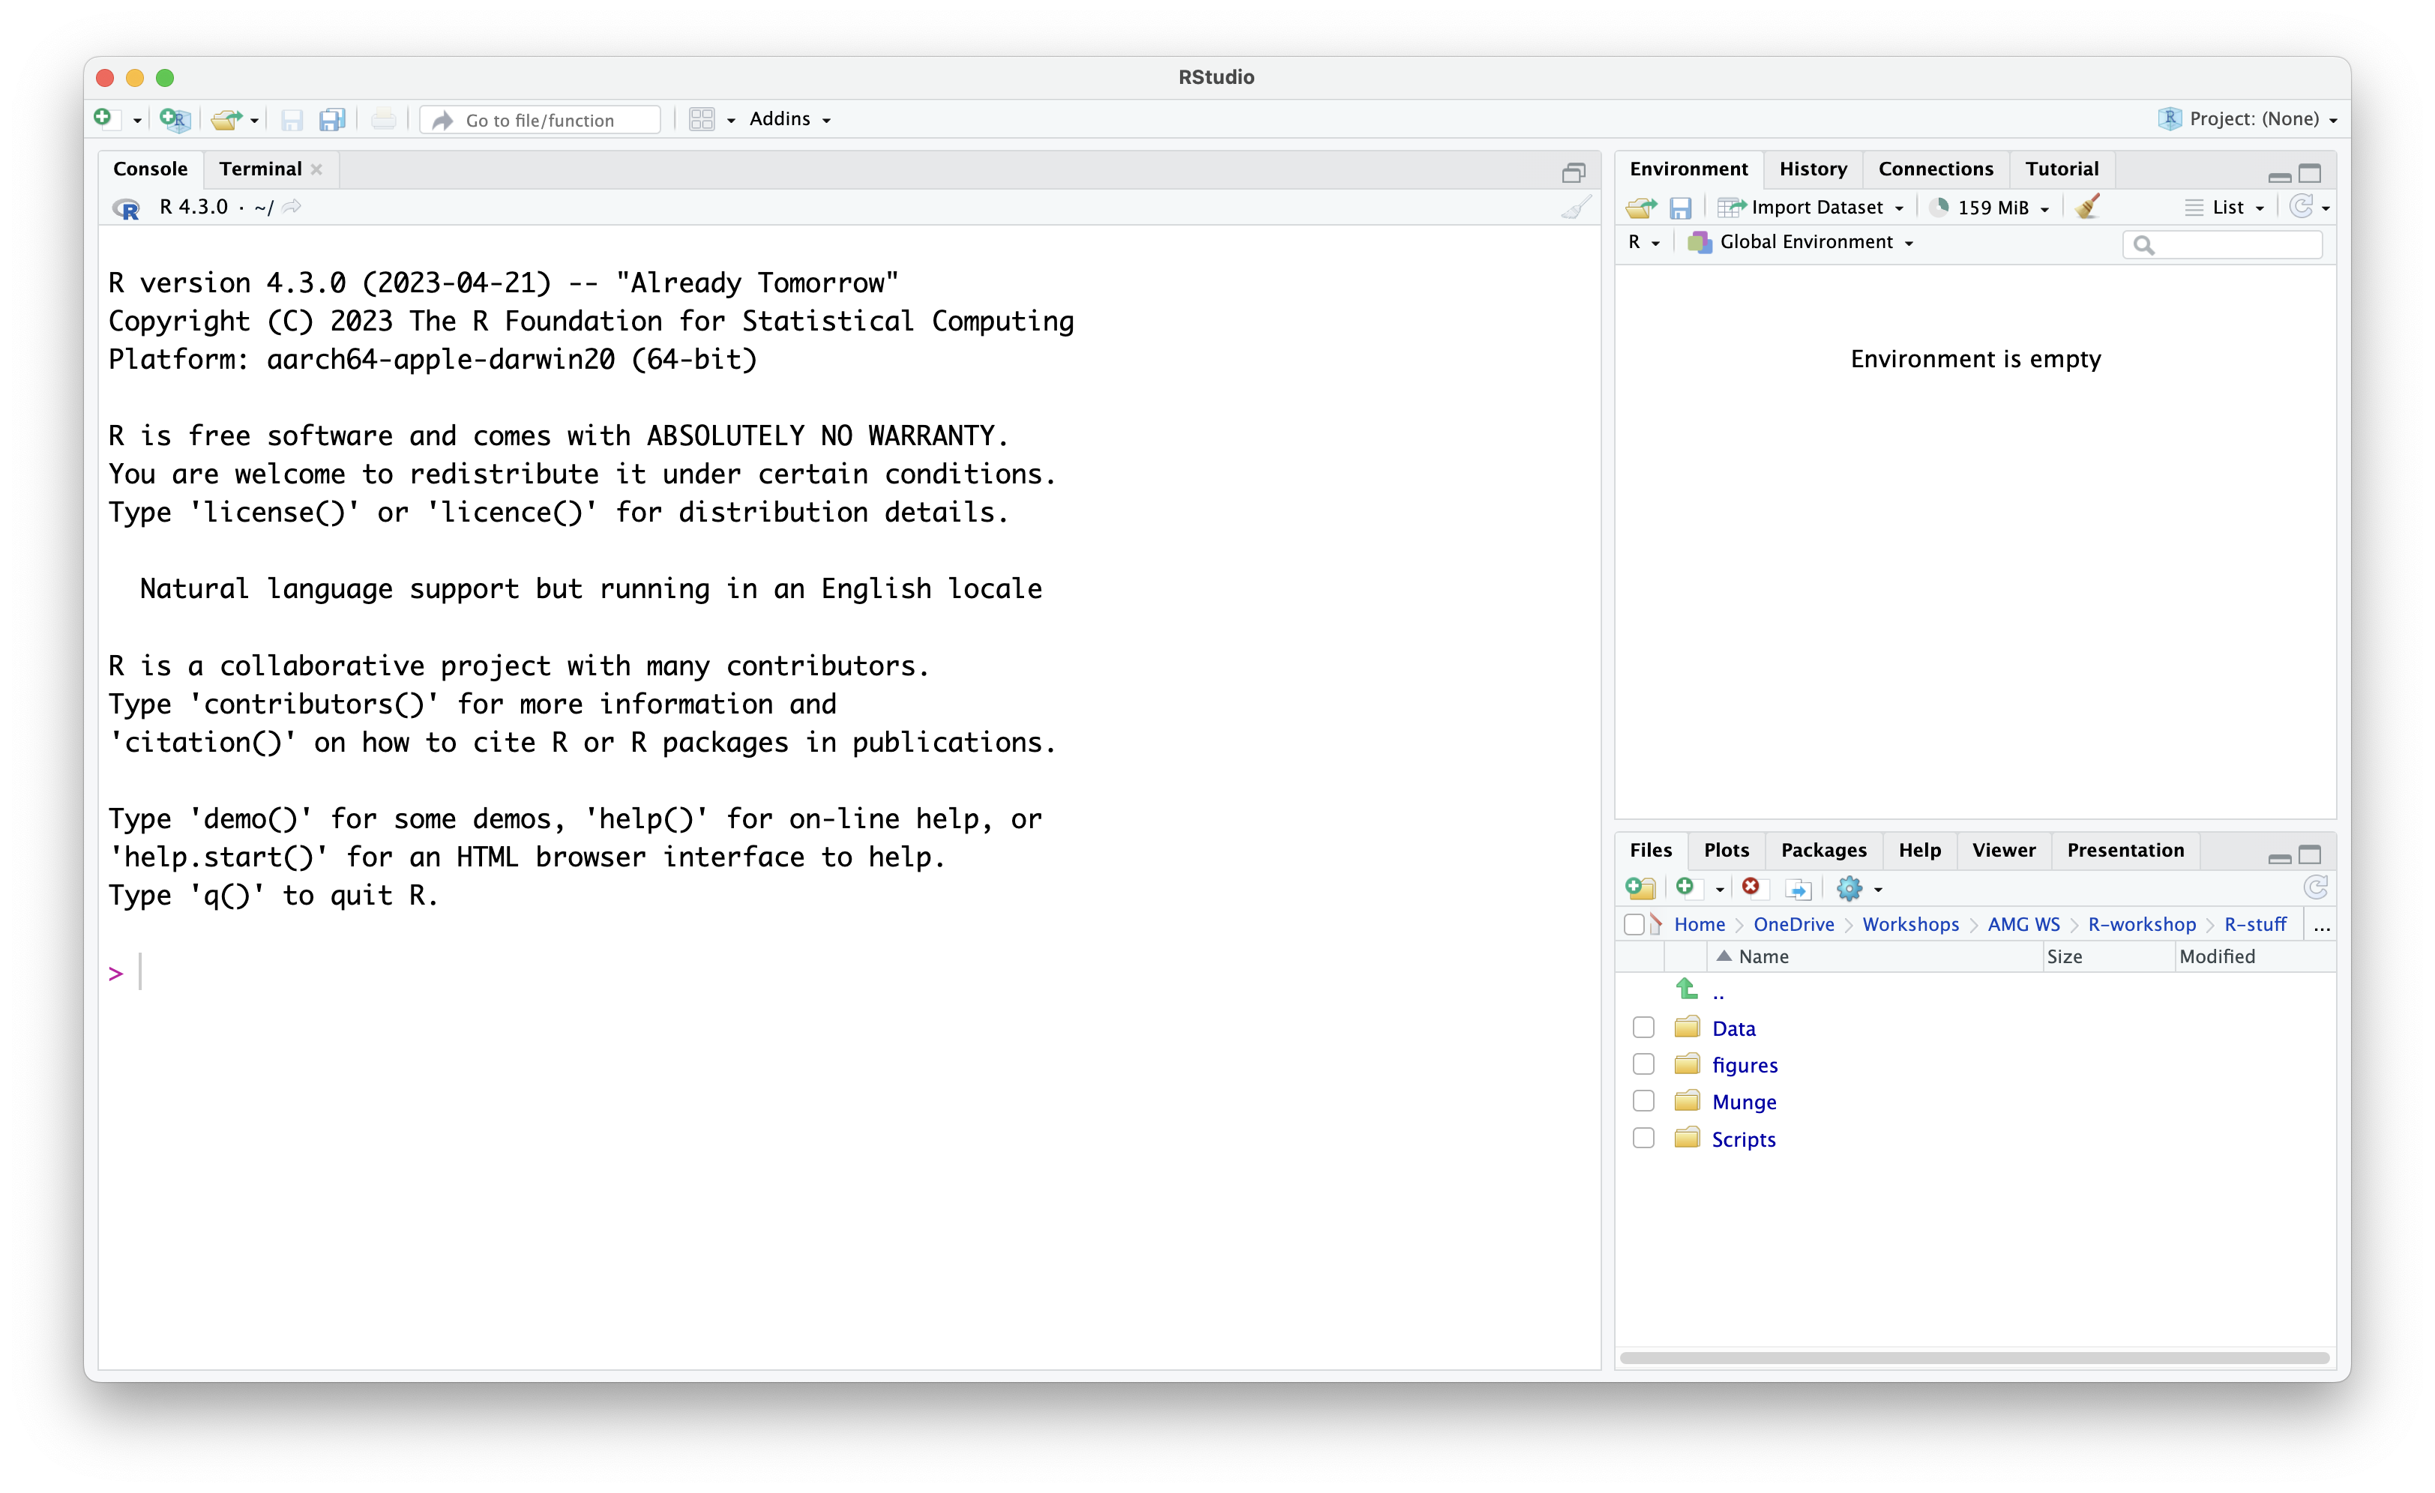Check the Munge folder checkbox
This screenshot has height=1493, width=2435.
1643,1101
